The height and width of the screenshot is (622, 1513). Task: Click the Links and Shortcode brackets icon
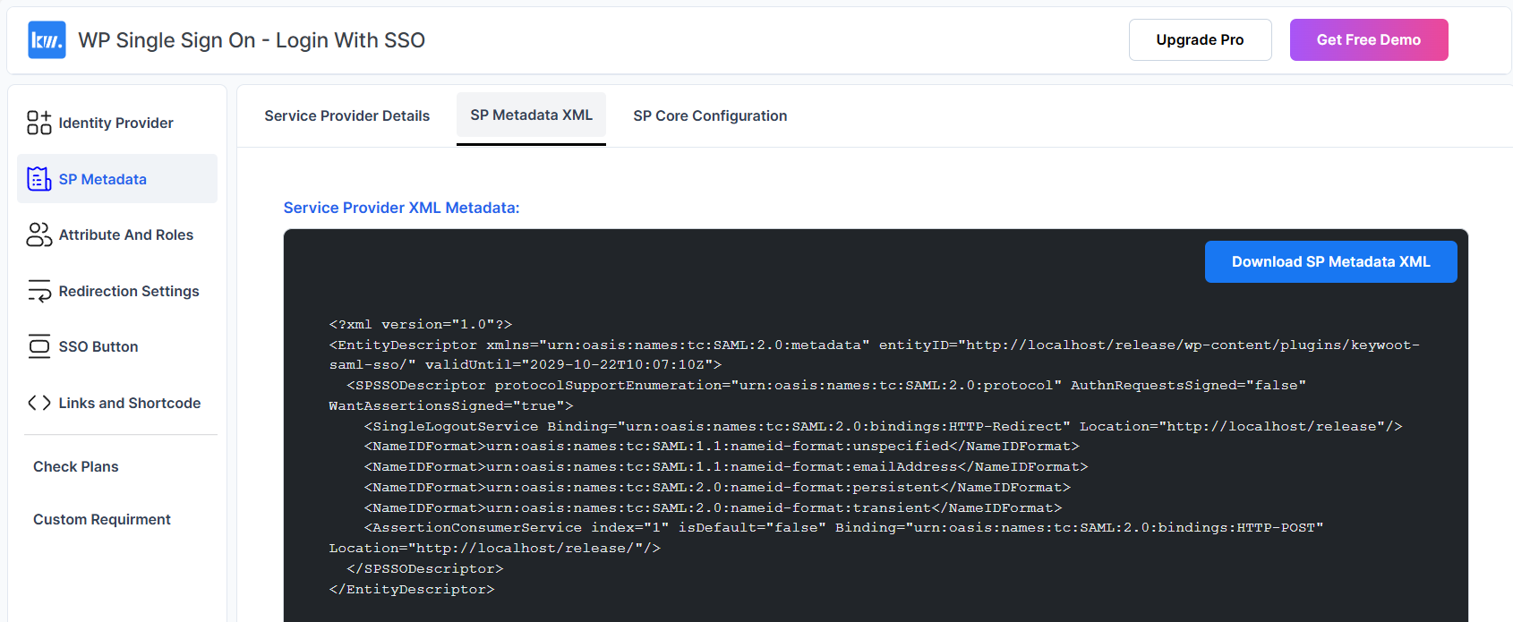pyautogui.click(x=39, y=403)
